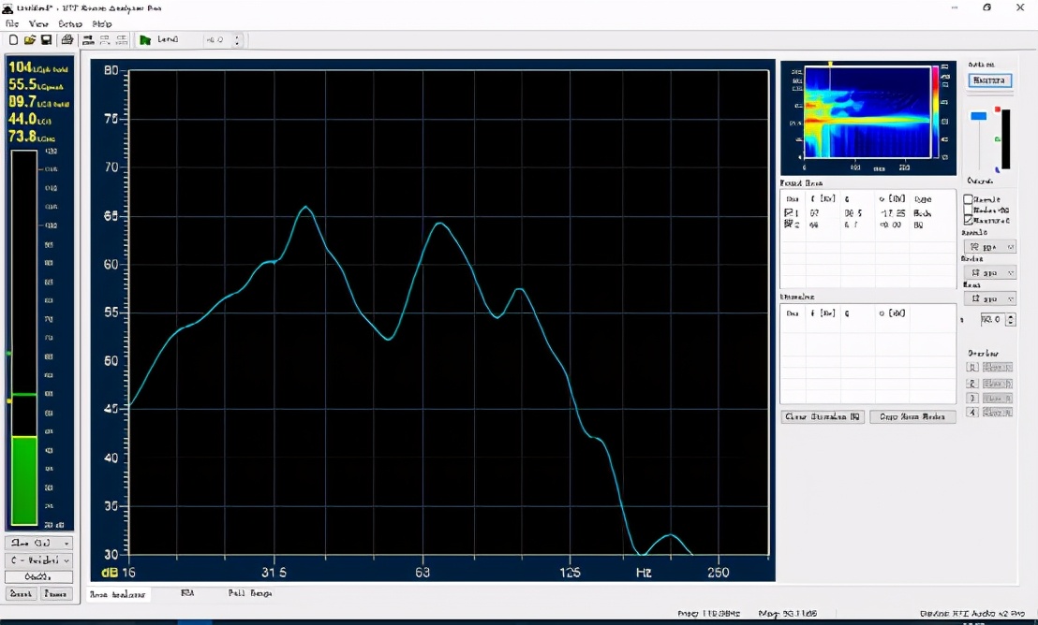Open the Setup menu
This screenshot has width=1038, height=625.
[69, 23]
